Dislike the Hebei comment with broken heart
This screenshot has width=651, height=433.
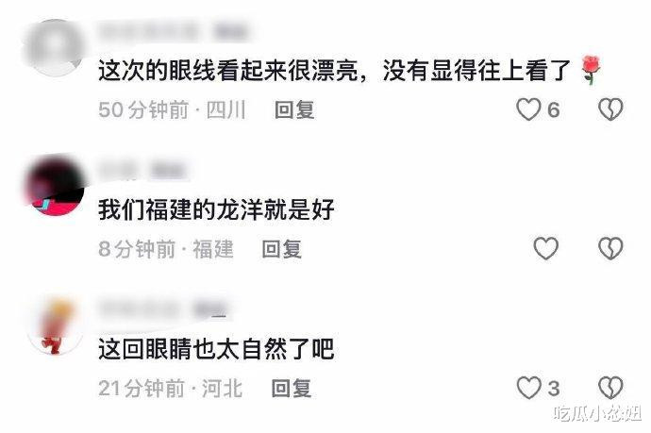(x=610, y=388)
